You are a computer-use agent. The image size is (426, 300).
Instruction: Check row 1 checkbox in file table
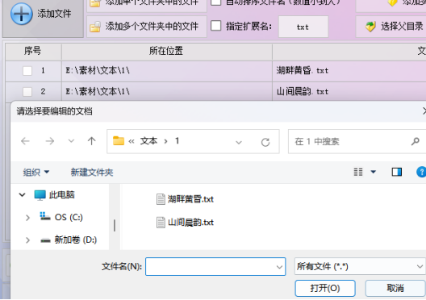pyautogui.click(x=27, y=71)
